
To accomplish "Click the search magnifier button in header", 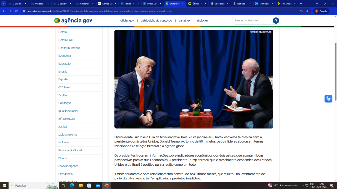I will pos(276,21).
